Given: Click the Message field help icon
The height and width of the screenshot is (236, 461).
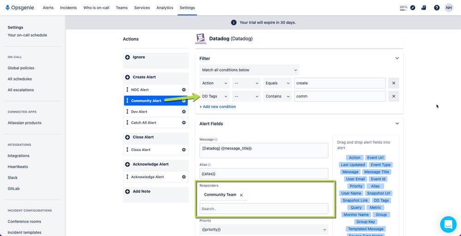Looking at the screenshot, I should pyautogui.click(x=216, y=140).
